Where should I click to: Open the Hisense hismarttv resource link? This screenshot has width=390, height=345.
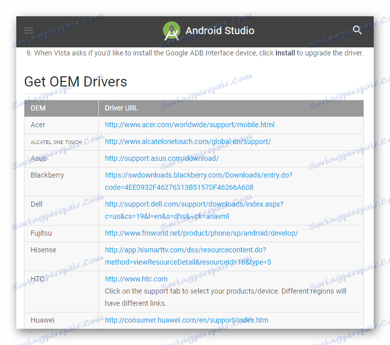point(188,256)
